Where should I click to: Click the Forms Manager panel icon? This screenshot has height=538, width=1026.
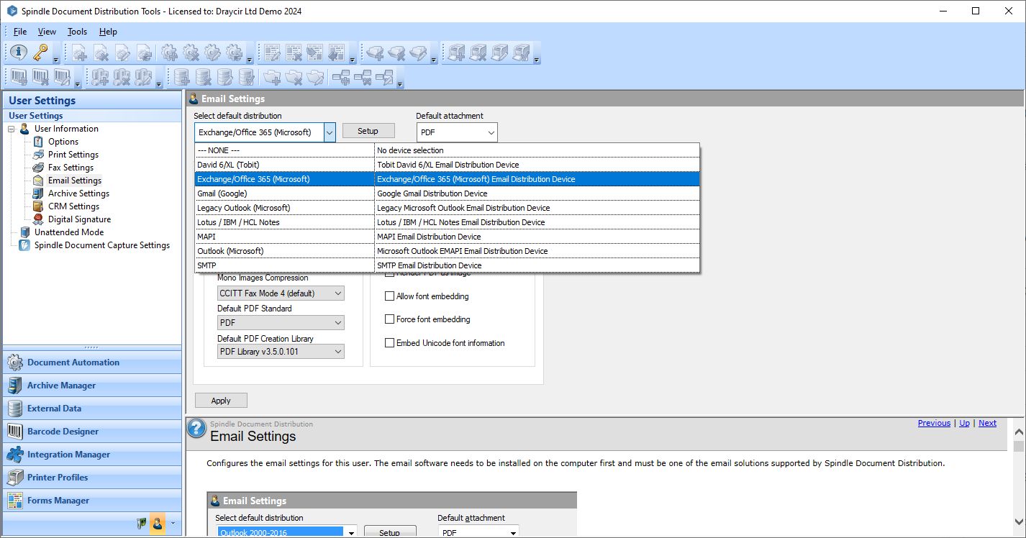pyautogui.click(x=15, y=501)
